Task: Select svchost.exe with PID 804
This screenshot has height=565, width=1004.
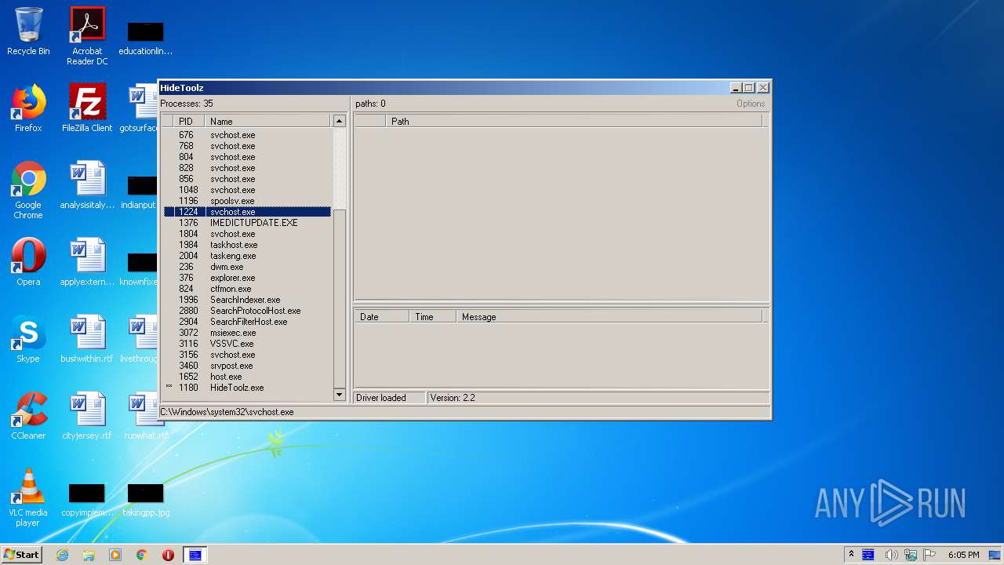Action: (247, 157)
